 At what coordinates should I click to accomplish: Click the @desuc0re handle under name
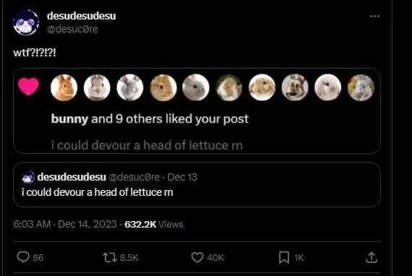[x=72, y=29]
